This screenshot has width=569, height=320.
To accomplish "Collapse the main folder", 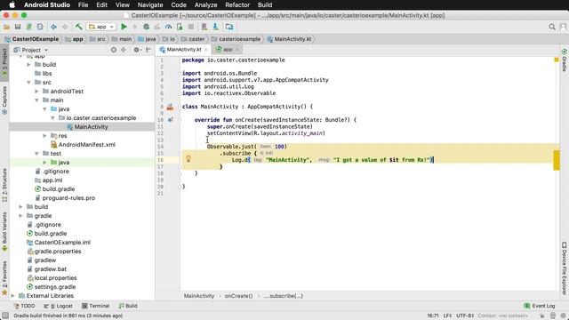I will (x=36, y=100).
